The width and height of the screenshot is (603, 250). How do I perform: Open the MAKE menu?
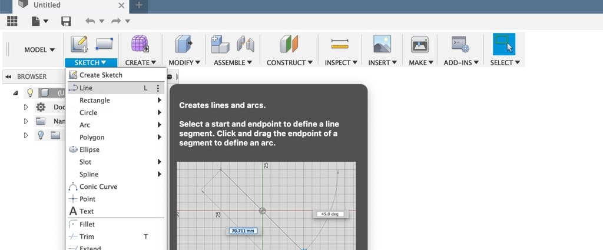[x=421, y=62]
